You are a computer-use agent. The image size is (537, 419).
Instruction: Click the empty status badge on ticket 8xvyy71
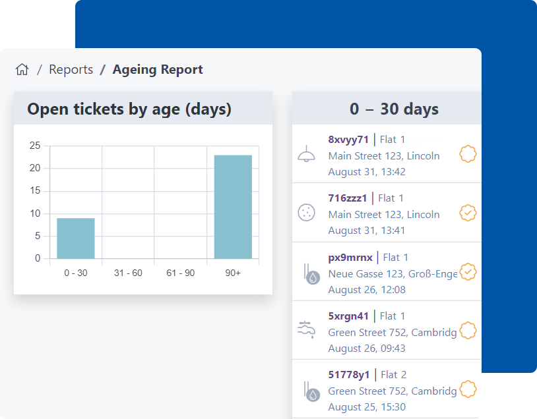(x=468, y=154)
